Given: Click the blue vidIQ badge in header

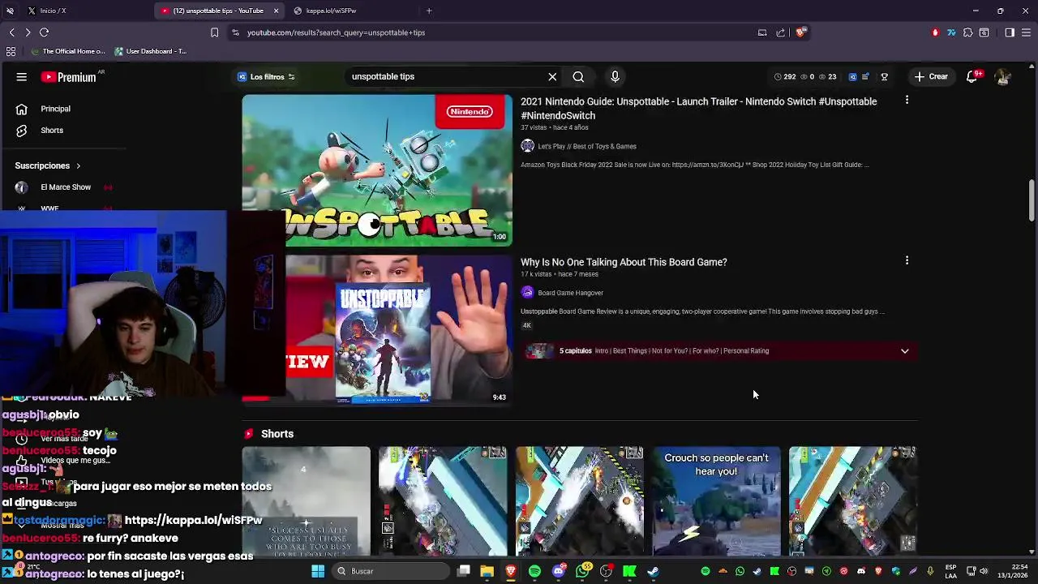Looking at the screenshot, I should point(852,77).
